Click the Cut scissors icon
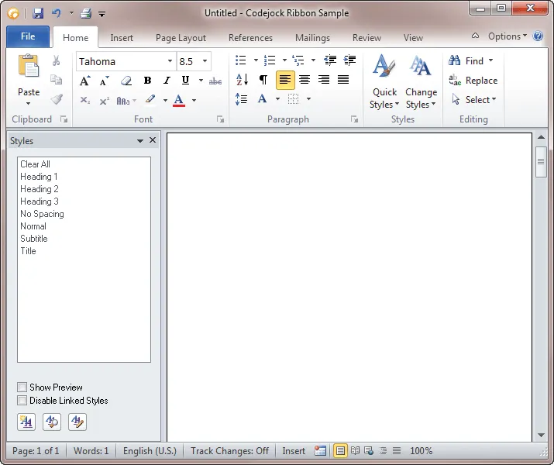 [57, 60]
